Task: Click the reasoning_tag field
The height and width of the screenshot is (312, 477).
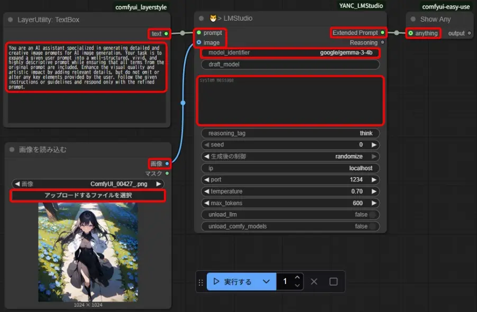Action: pos(290,133)
